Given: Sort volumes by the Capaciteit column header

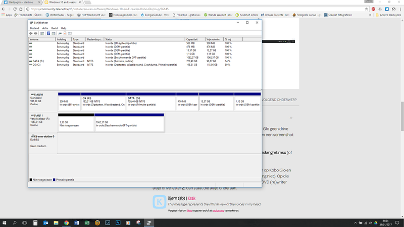Looking at the screenshot, I should 192,39.
